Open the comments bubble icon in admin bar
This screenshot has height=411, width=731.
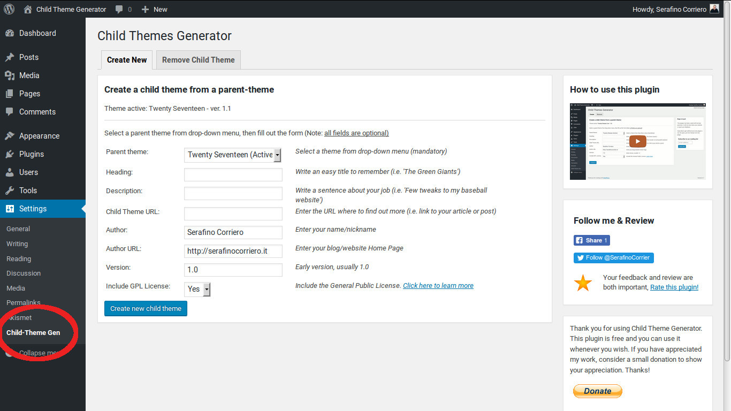point(119,9)
